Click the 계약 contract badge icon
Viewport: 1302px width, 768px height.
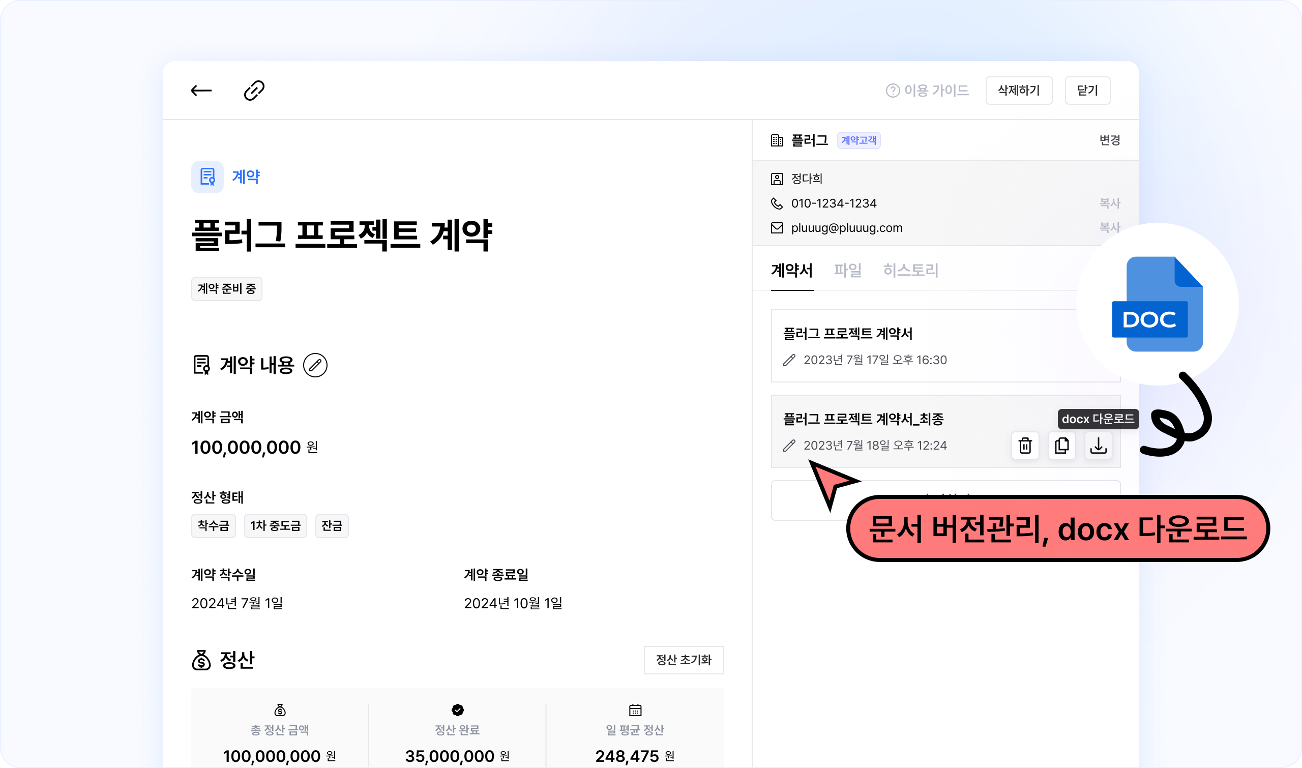(x=208, y=177)
